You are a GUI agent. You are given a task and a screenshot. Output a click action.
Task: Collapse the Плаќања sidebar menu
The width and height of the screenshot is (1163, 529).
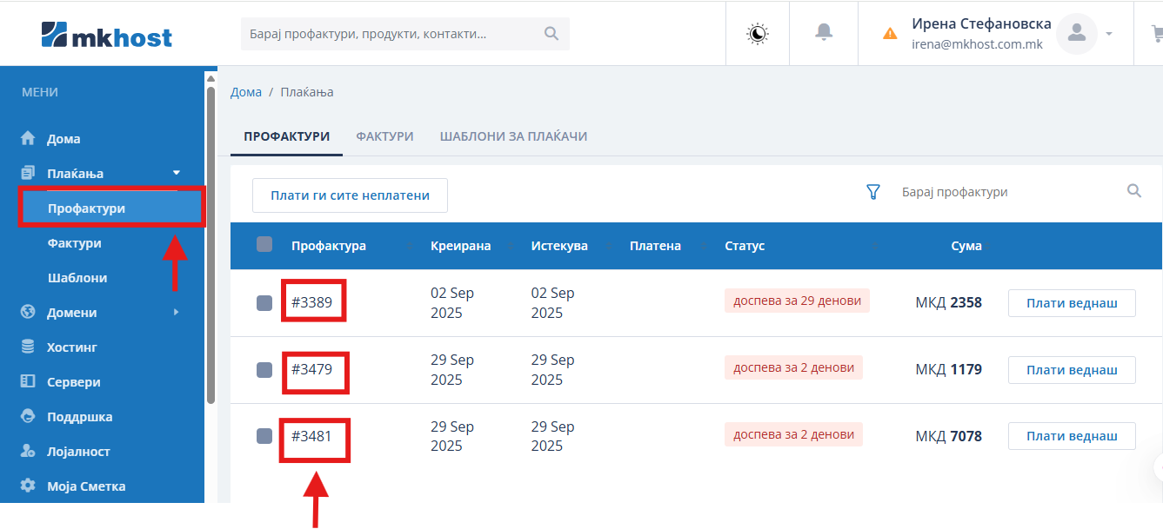tap(177, 173)
